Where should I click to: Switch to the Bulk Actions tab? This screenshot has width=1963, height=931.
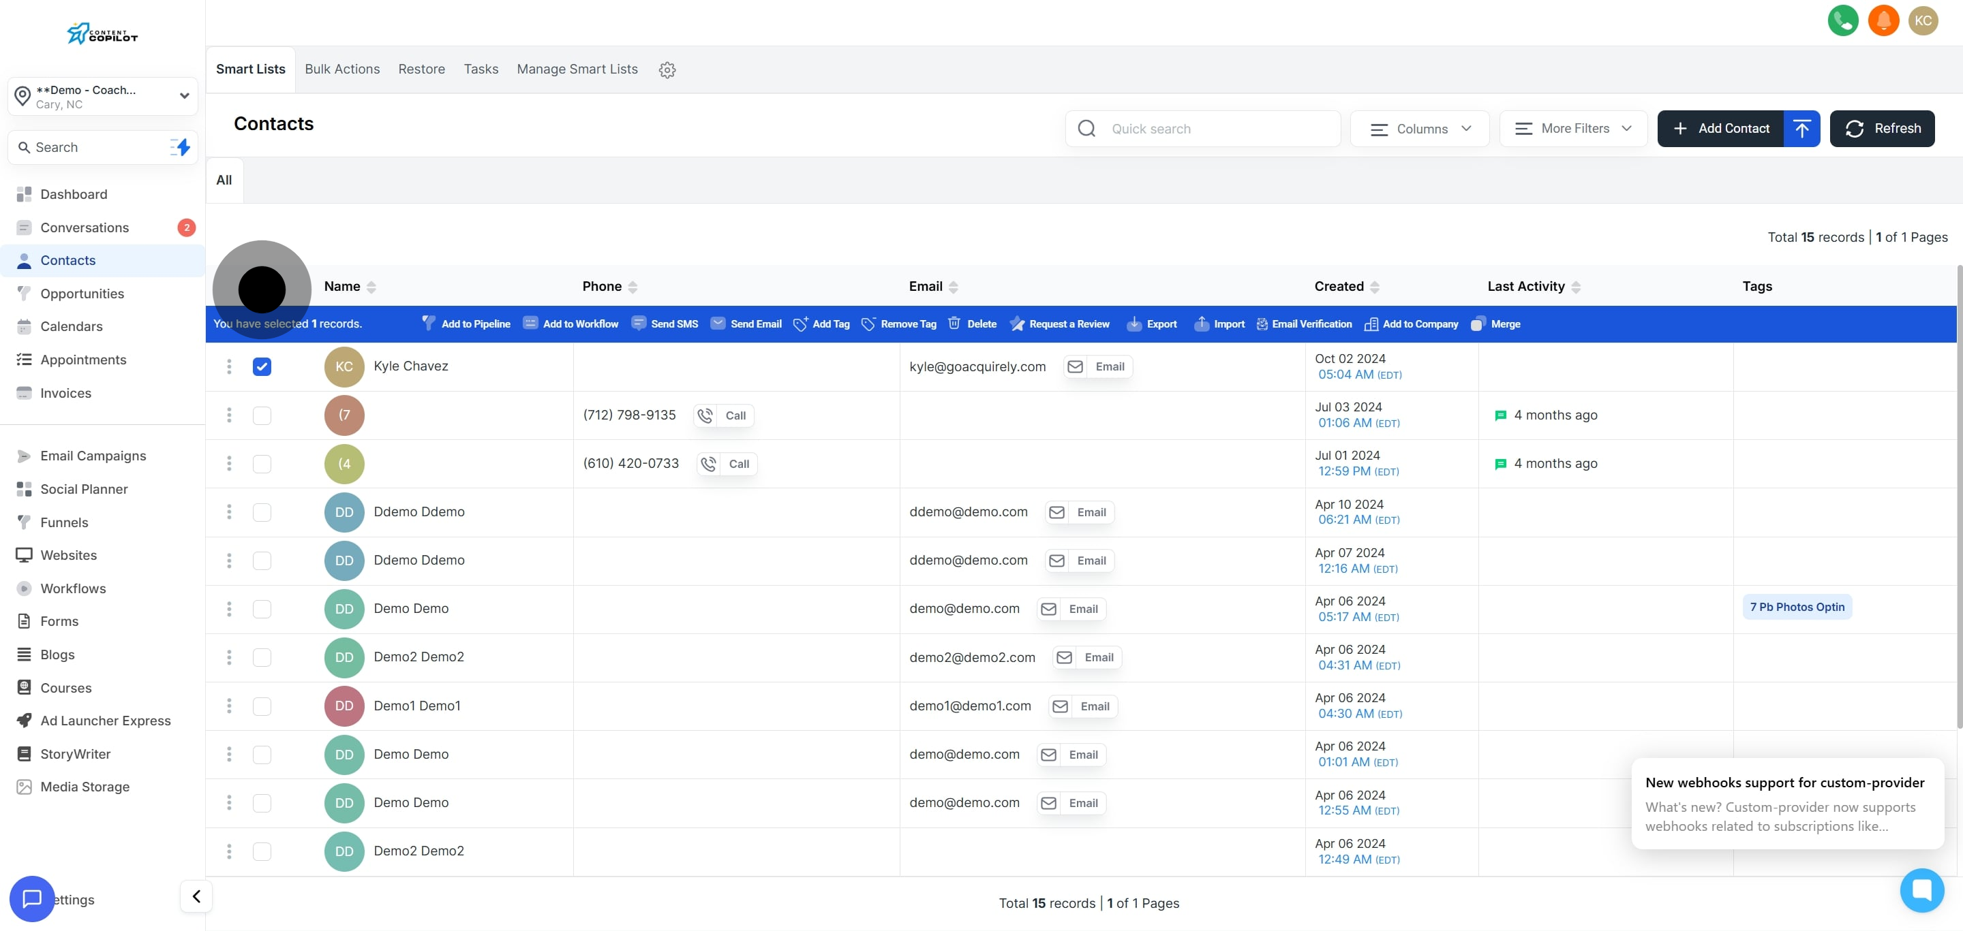pos(342,69)
